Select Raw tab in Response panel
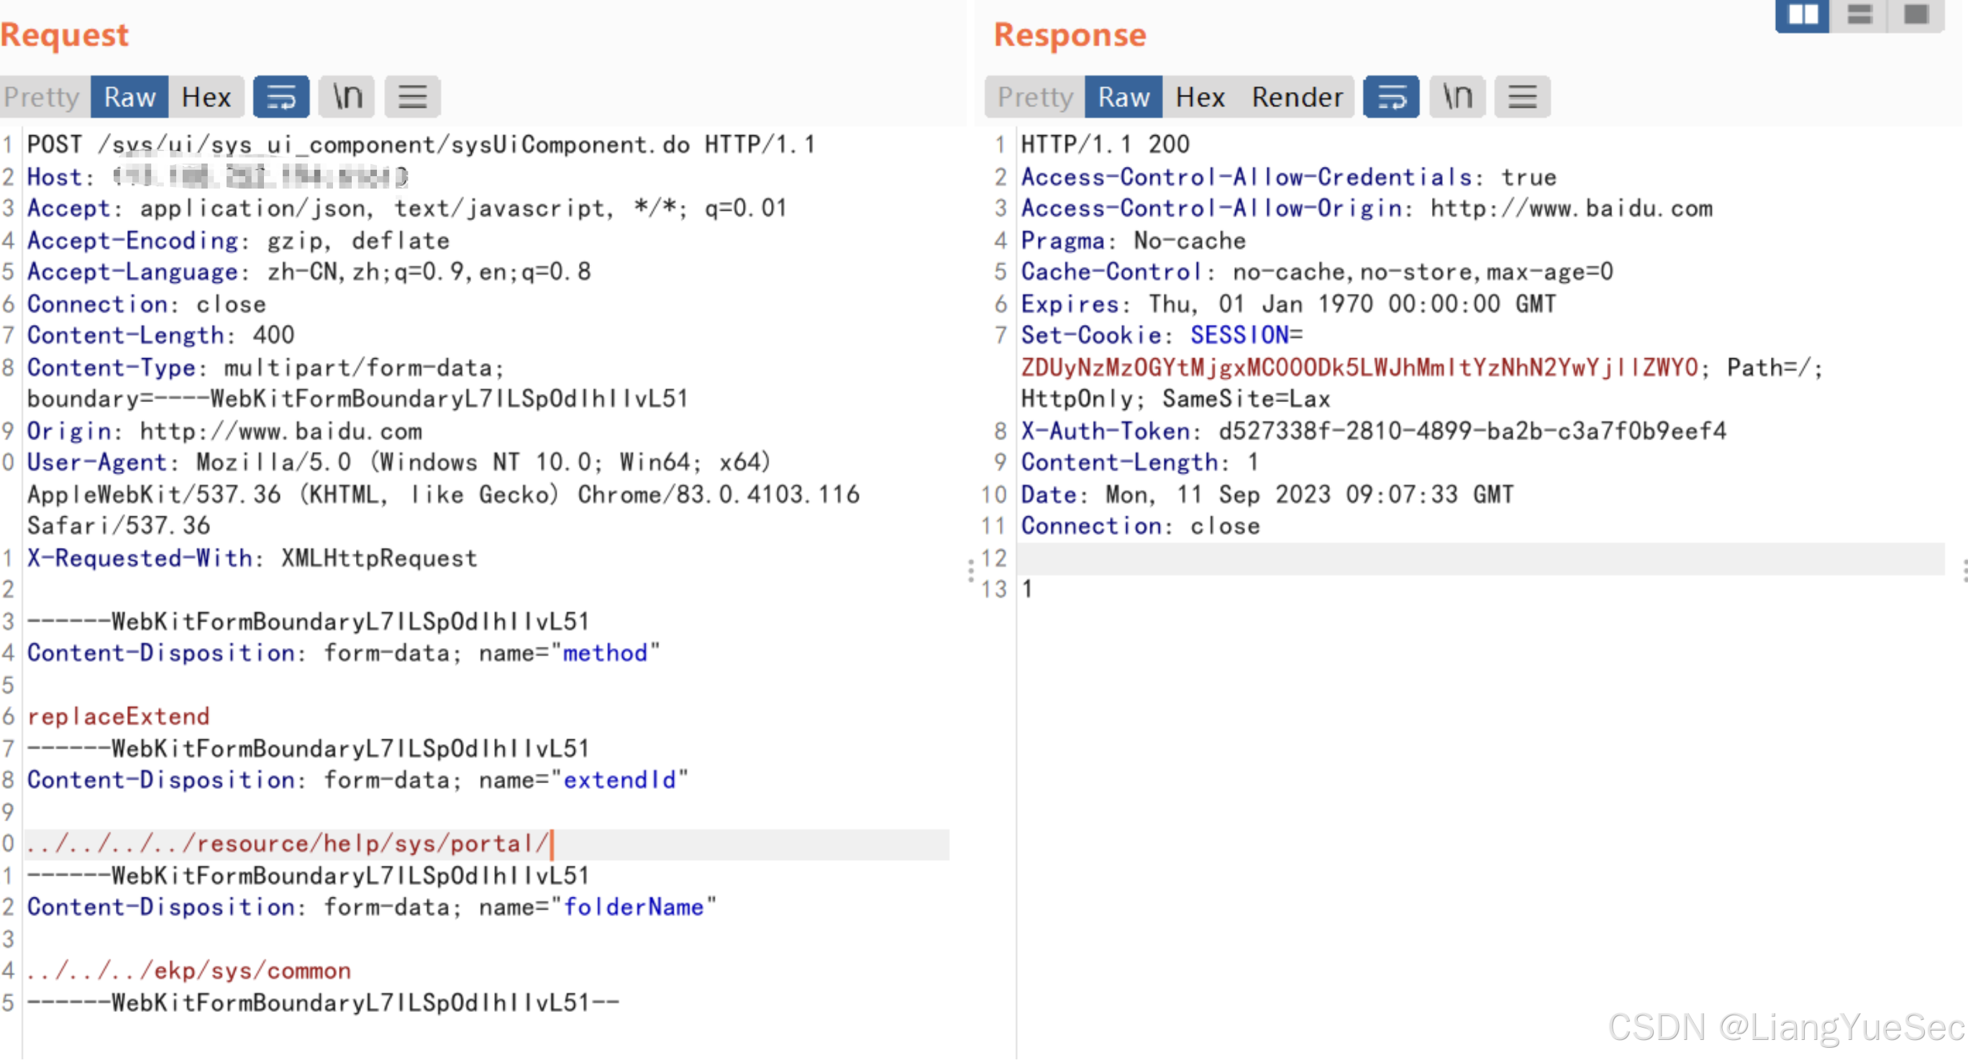This screenshot has width=1968, height=1060. (1123, 97)
